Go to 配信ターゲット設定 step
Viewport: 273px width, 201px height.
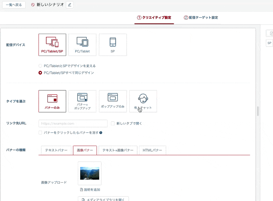201,17
